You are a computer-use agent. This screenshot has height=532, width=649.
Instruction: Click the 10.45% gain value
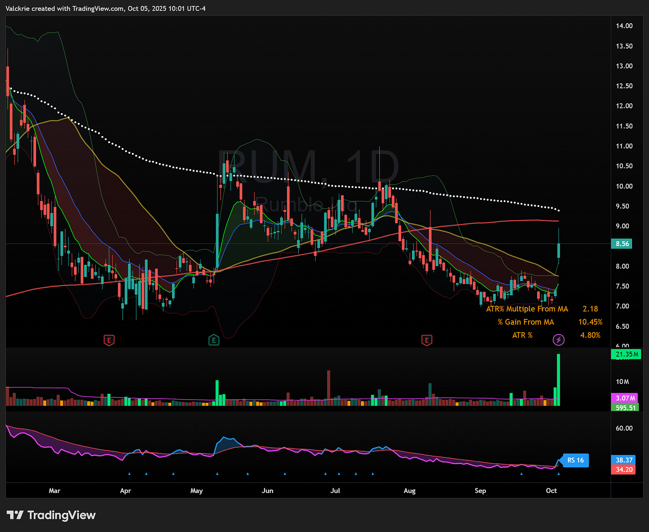[590, 322]
